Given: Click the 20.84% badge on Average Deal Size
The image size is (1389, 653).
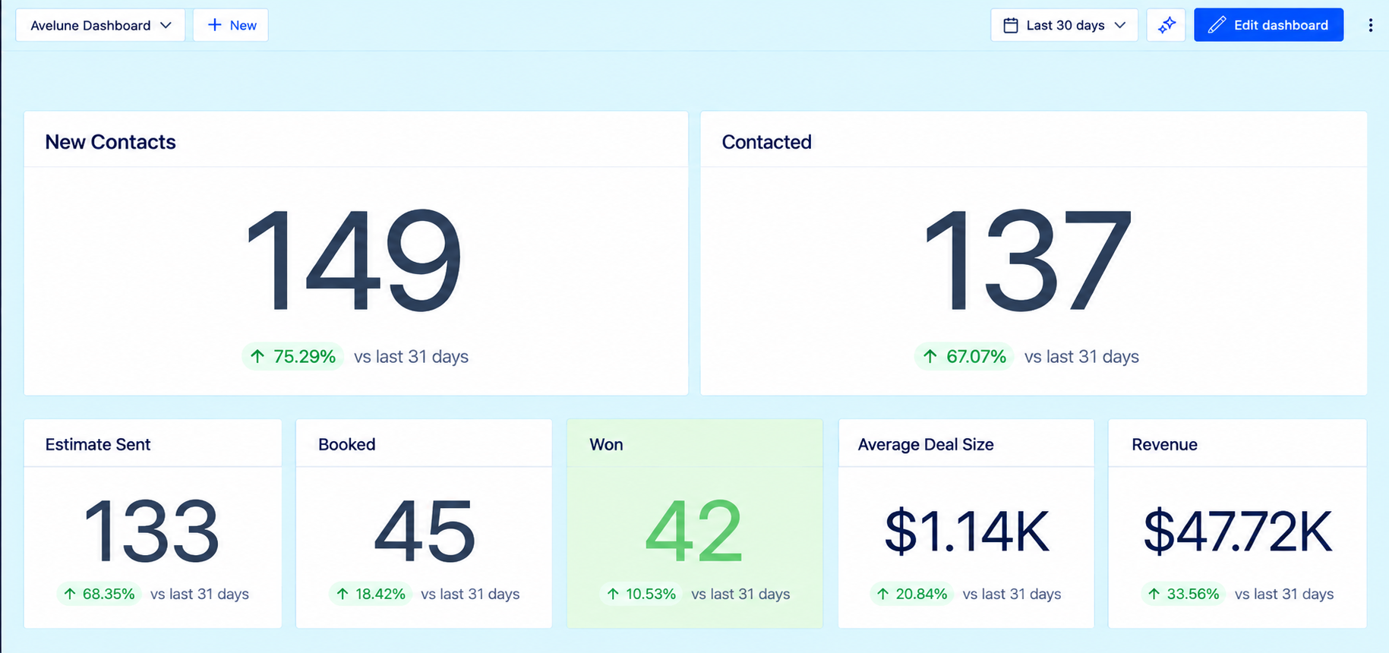Looking at the screenshot, I should click(x=912, y=594).
